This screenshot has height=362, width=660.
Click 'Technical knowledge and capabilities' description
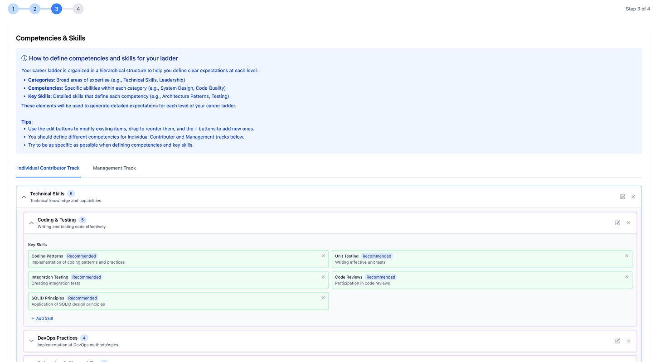click(66, 201)
